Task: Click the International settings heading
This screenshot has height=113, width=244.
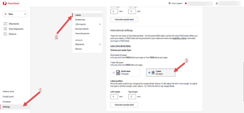Action: coord(121,30)
